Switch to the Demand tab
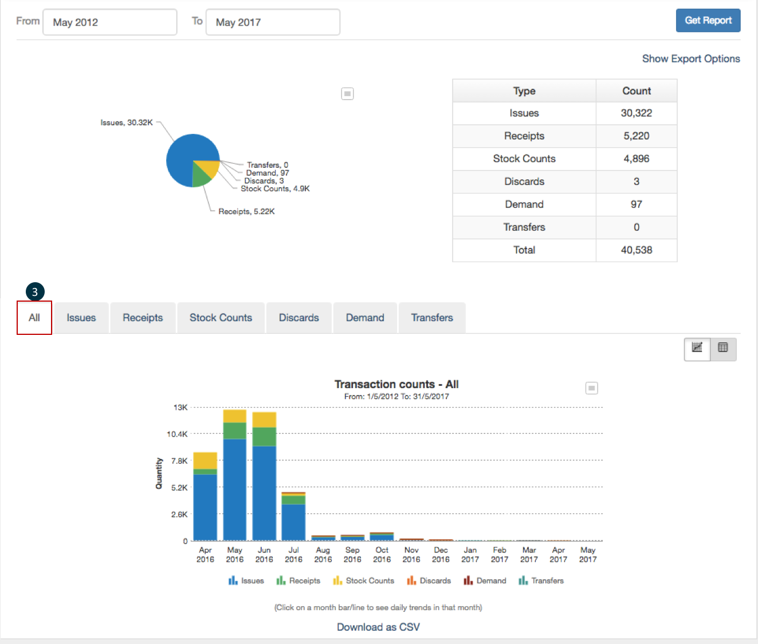 click(x=365, y=318)
